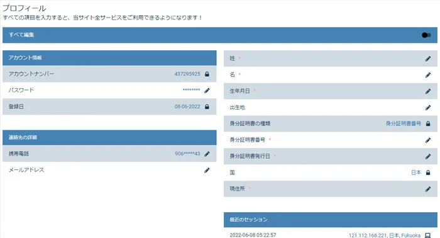Click the session IP 121.112.168.221 Fukuoka

[x=385, y=235]
